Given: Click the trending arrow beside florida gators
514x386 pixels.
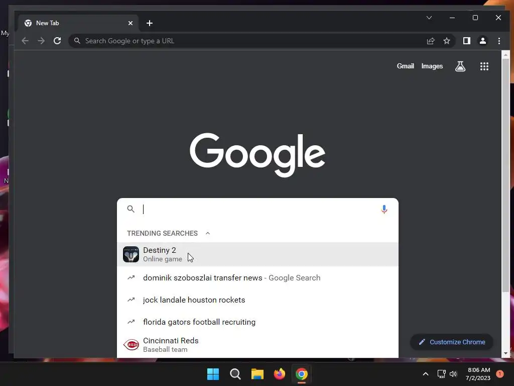Looking at the screenshot, I should pyautogui.click(x=131, y=322).
